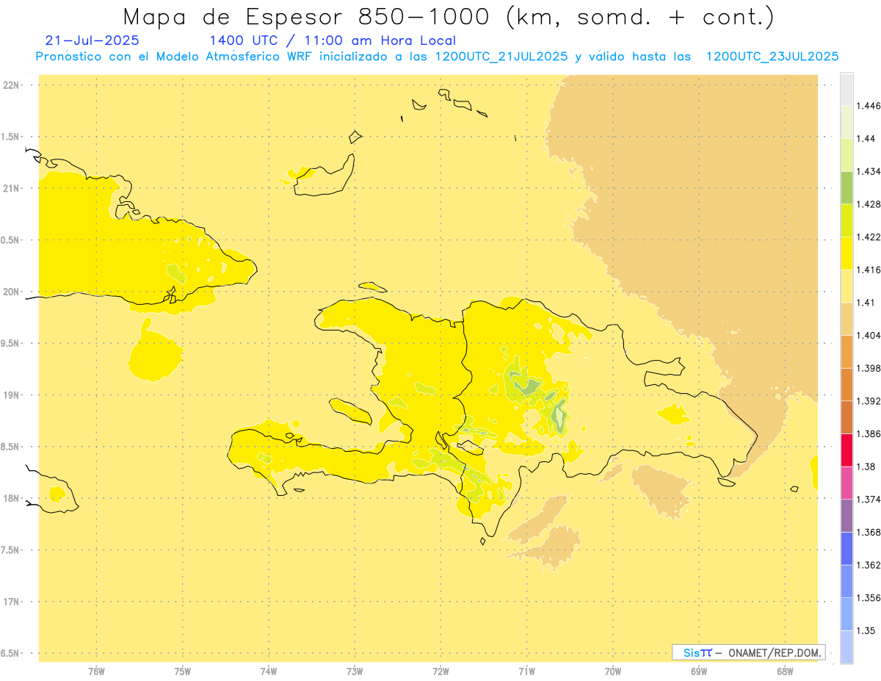The height and width of the screenshot is (681, 881).
Task: Click the legend value '1.398'
Action: 869,368
